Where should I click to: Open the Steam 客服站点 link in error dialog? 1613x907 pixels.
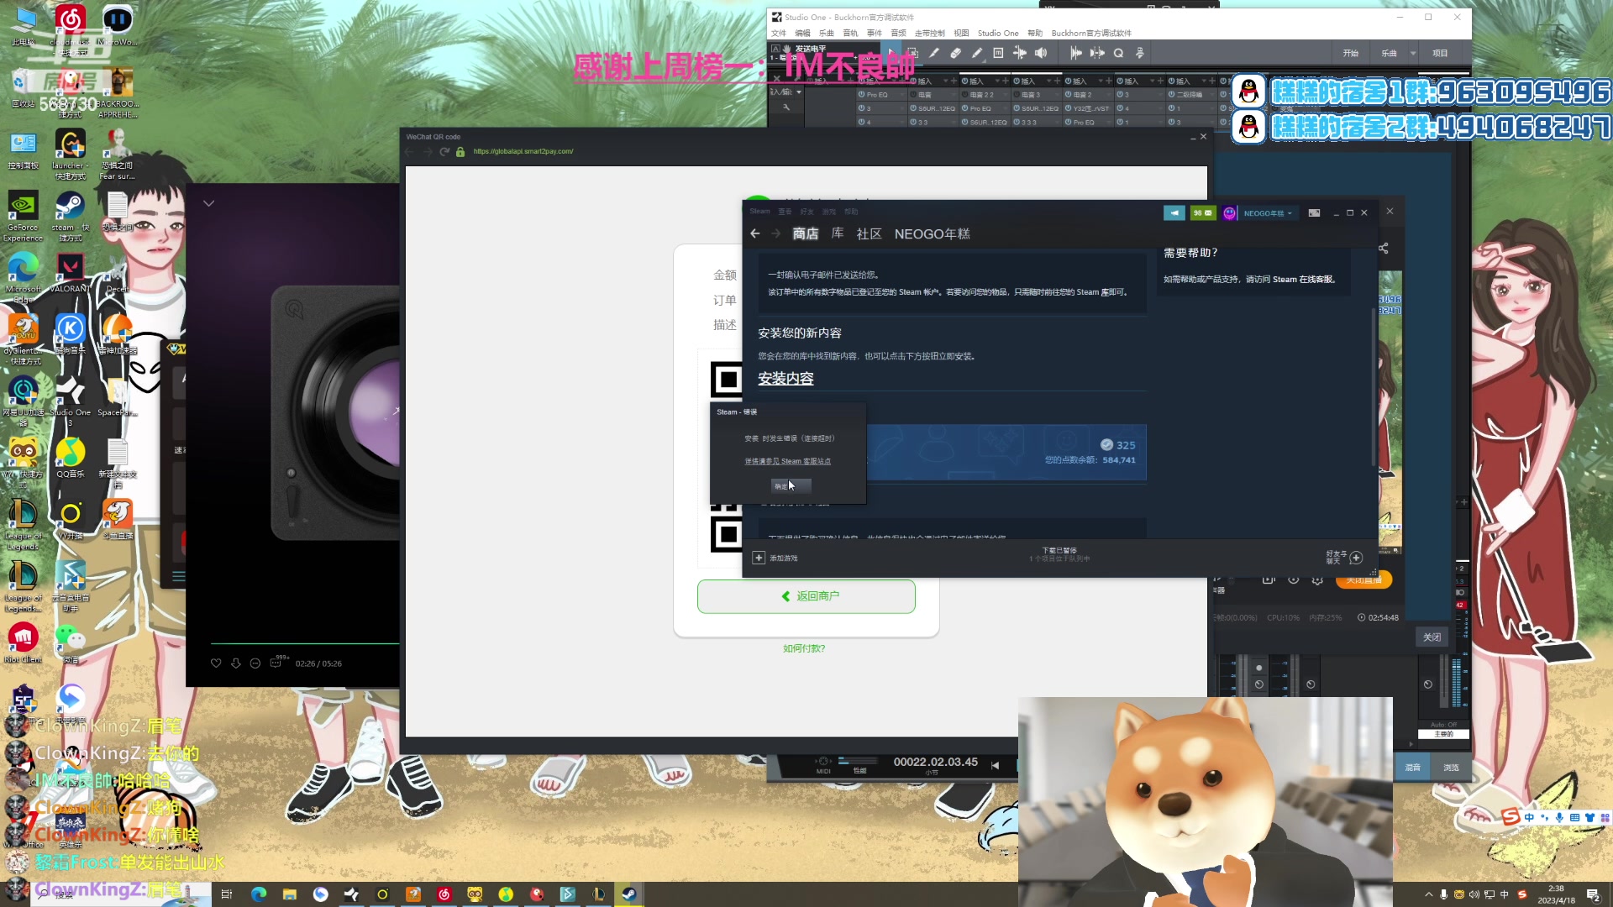787,461
